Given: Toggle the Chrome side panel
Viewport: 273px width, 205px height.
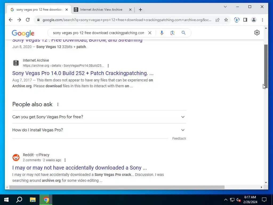Looking at the screenshot, I should (245, 20).
